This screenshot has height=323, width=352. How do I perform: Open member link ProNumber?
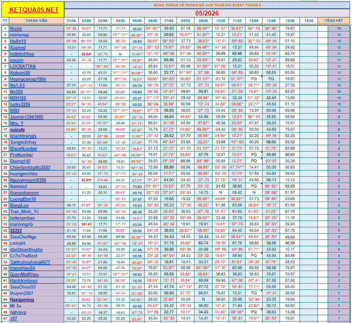(x=21, y=155)
